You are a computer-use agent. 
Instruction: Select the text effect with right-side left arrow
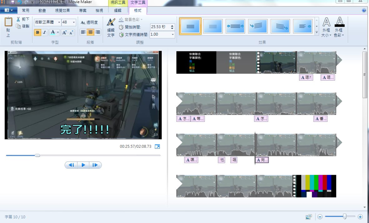[303, 26]
